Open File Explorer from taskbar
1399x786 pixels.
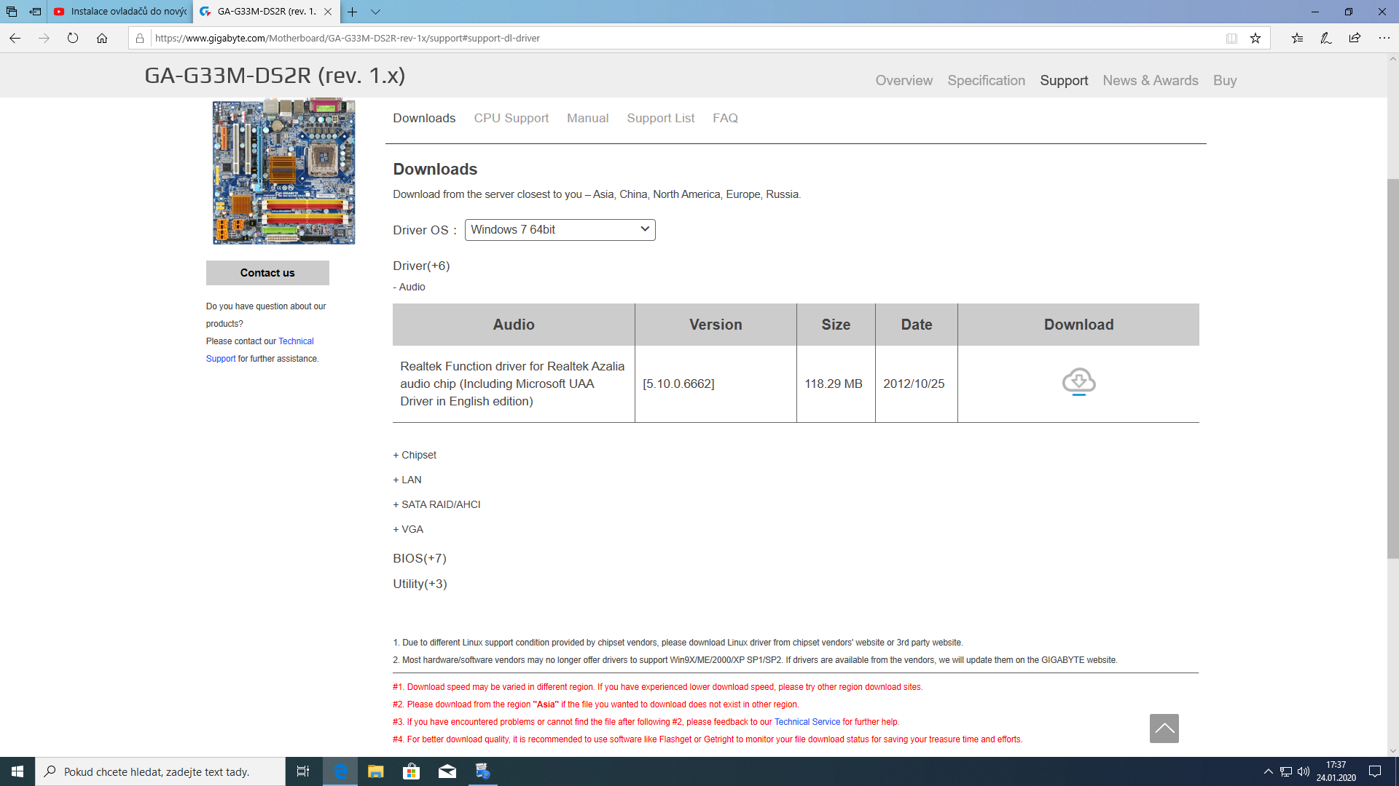376,771
